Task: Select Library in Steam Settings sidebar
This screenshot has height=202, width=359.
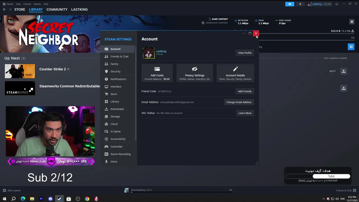Action: [x=118, y=102]
